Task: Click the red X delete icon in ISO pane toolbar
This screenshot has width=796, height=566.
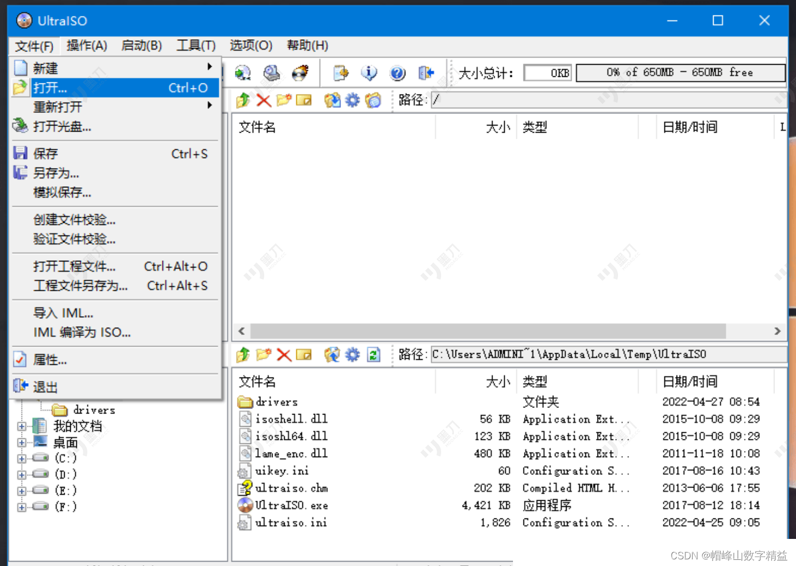Action: click(x=264, y=100)
